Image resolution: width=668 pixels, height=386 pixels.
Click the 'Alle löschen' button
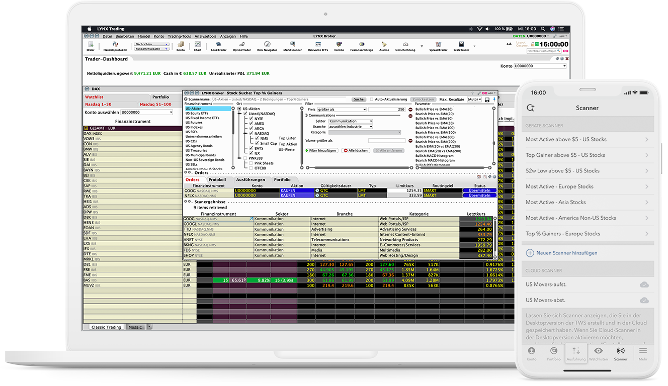point(356,150)
